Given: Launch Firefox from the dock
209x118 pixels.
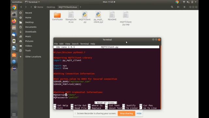Looking at the screenshot, I should [x=14, y=21].
